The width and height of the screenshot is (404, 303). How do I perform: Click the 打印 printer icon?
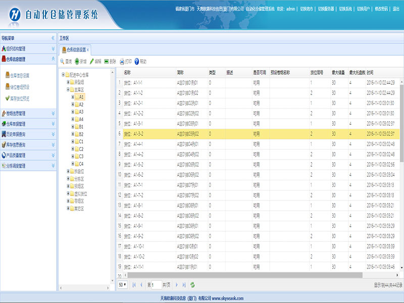[122, 61]
